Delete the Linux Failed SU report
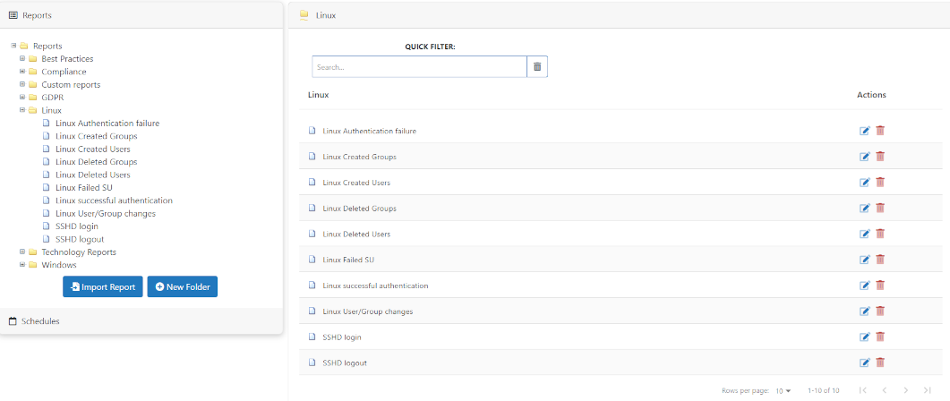950x401 pixels. 880,260
